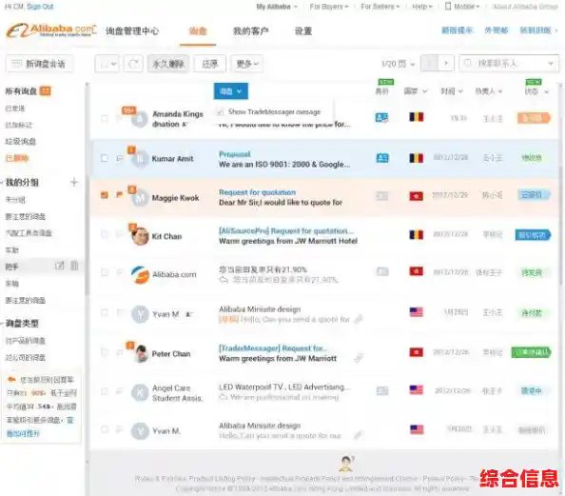
Task: Click the customer service mascot icon in the footer
Action: (x=346, y=464)
